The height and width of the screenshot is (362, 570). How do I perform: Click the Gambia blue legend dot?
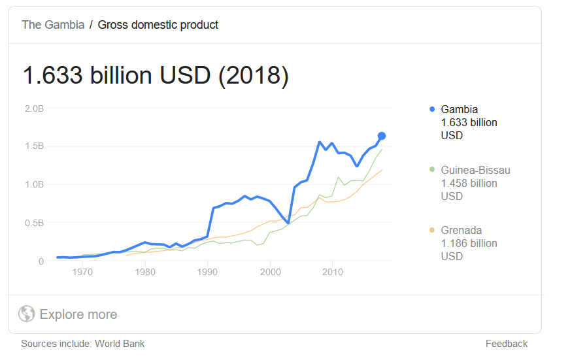pos(432,109)
